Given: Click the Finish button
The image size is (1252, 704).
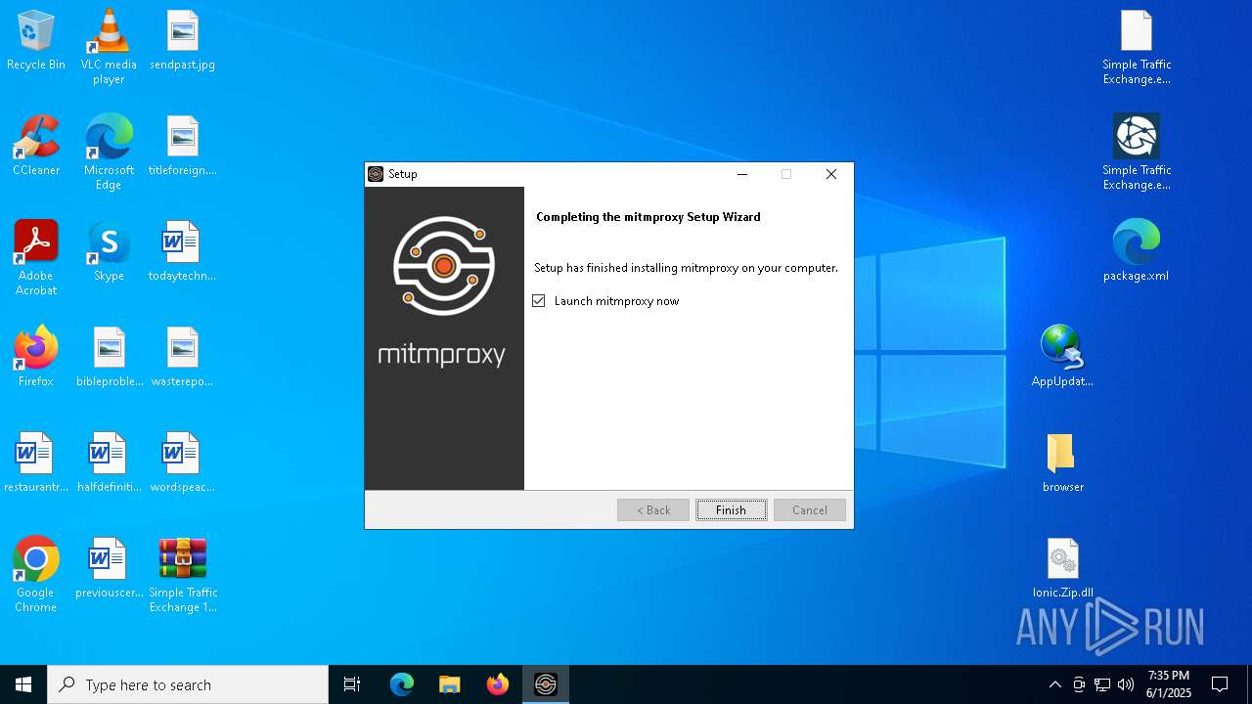Looking at the screenshot, I should 732,509.
